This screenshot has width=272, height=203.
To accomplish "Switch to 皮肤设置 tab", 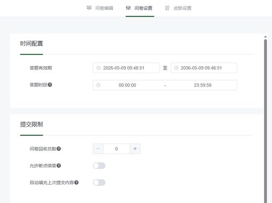I will point(178,8).
